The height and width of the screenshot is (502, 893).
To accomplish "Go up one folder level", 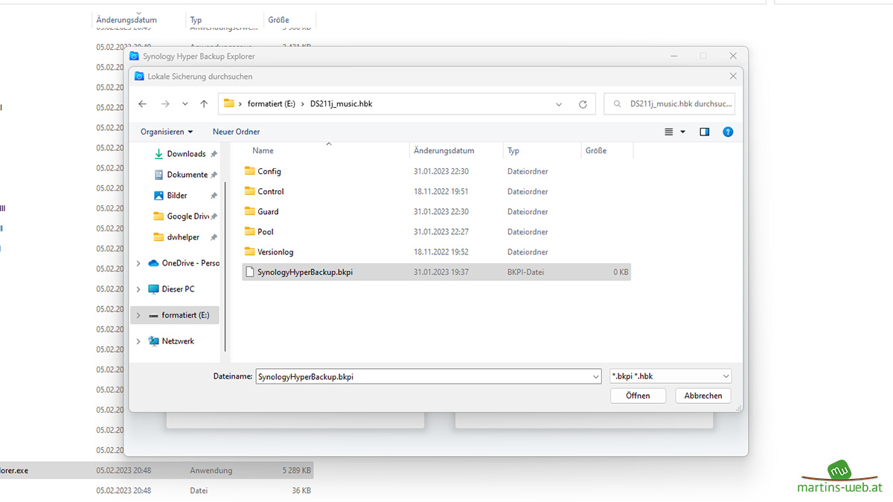I will click(204, 104).
